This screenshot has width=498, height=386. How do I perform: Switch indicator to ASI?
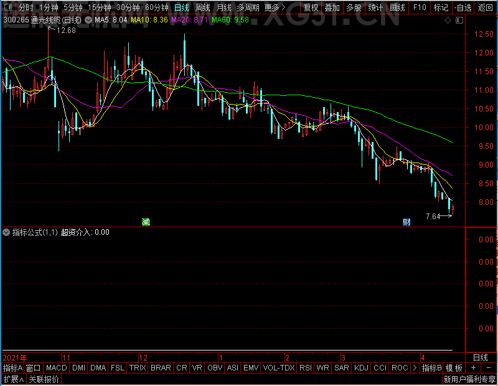coord(232,368)
